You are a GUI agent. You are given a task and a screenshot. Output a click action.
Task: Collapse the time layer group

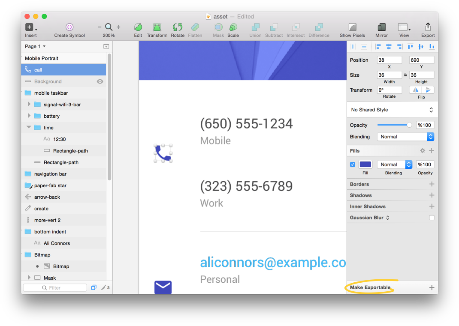point(28,127)
